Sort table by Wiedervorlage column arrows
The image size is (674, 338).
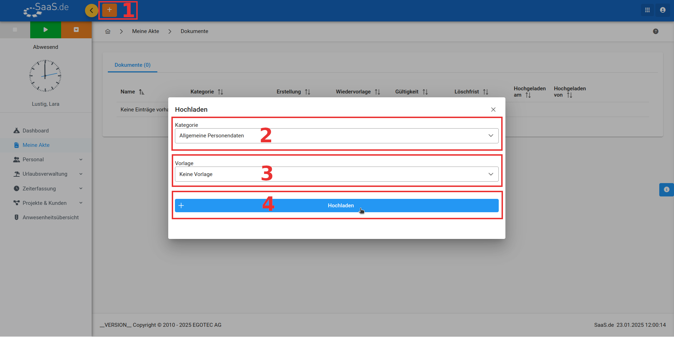pyautogui.click(x=378, y=92)
